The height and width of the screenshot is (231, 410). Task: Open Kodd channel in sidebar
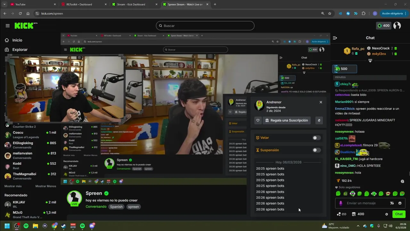point(30,166)
